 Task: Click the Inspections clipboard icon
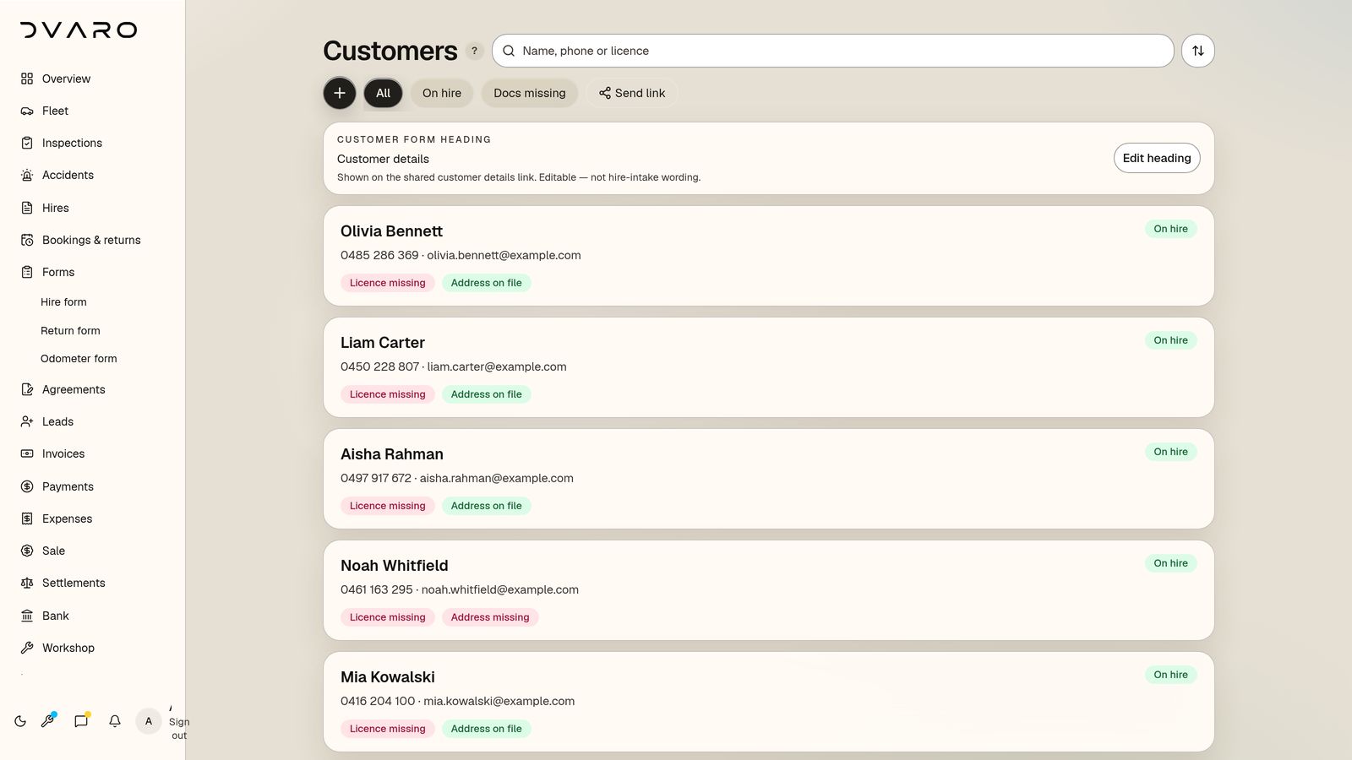[27, 143]
